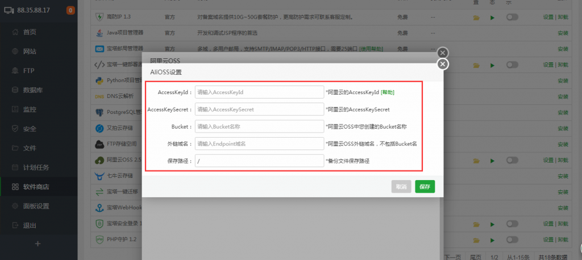Click the Python项目管理器 logo icon
This screenshot has height=260, width=582.
point(99,80)
